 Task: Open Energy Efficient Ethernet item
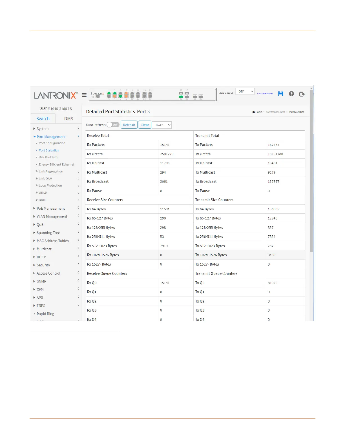point(56,165)
